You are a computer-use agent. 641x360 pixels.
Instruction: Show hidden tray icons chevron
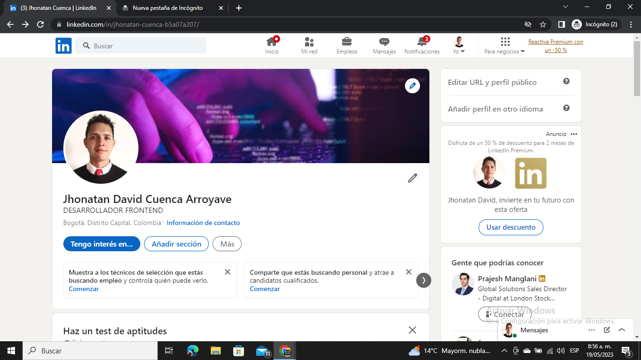click(x=504, y=351)
